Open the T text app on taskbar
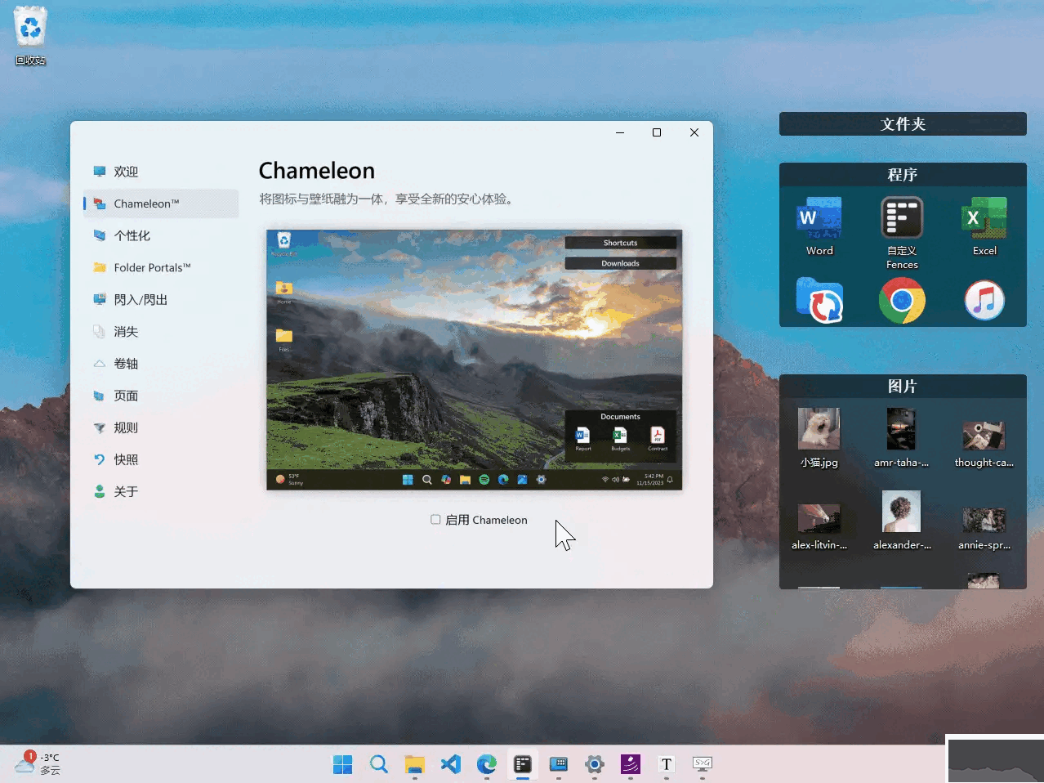Viewport: 1044px width, 783px height. pyautogui.click(x=667, y=764)
